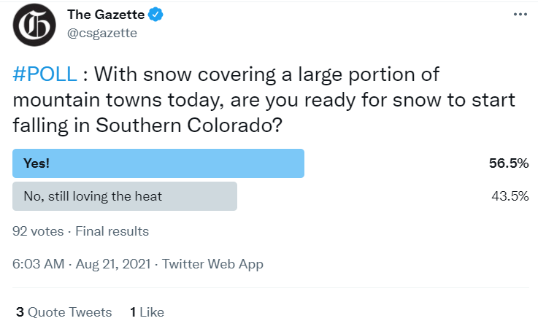Open The Gazette display name link

(106, 14)
